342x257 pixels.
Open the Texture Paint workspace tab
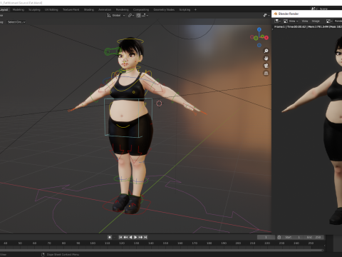pyautogui.click(x=71, y=10)
